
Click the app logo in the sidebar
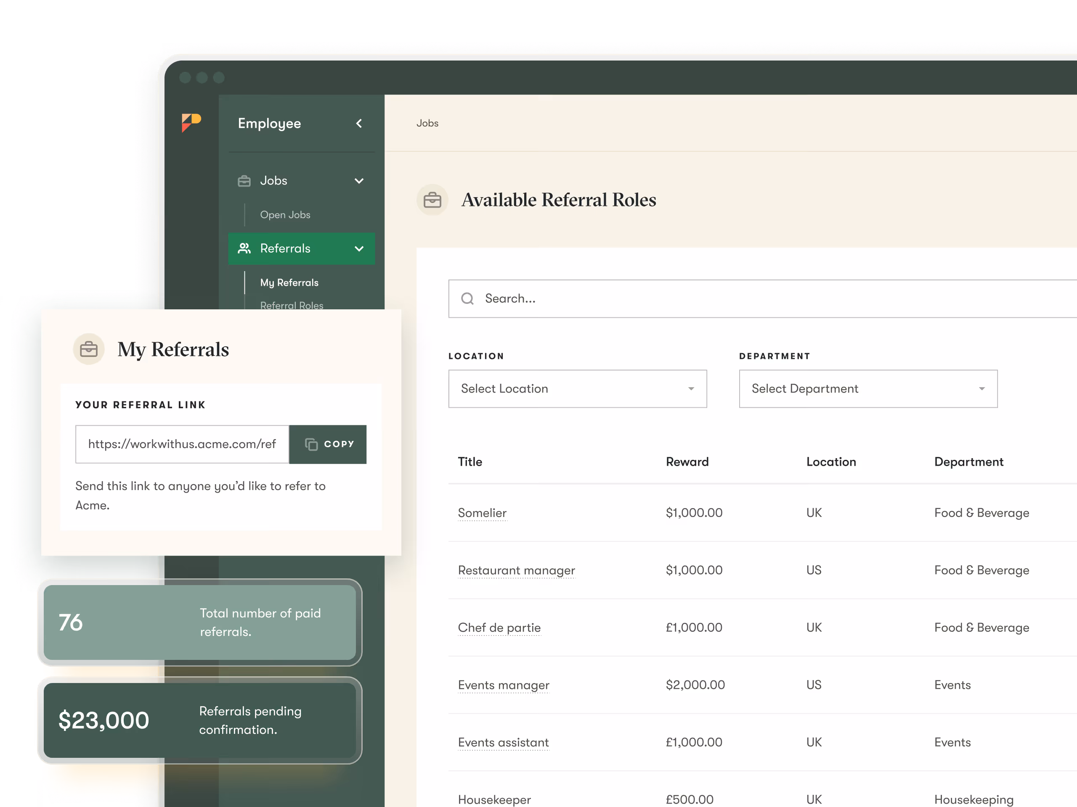point(191,123)
